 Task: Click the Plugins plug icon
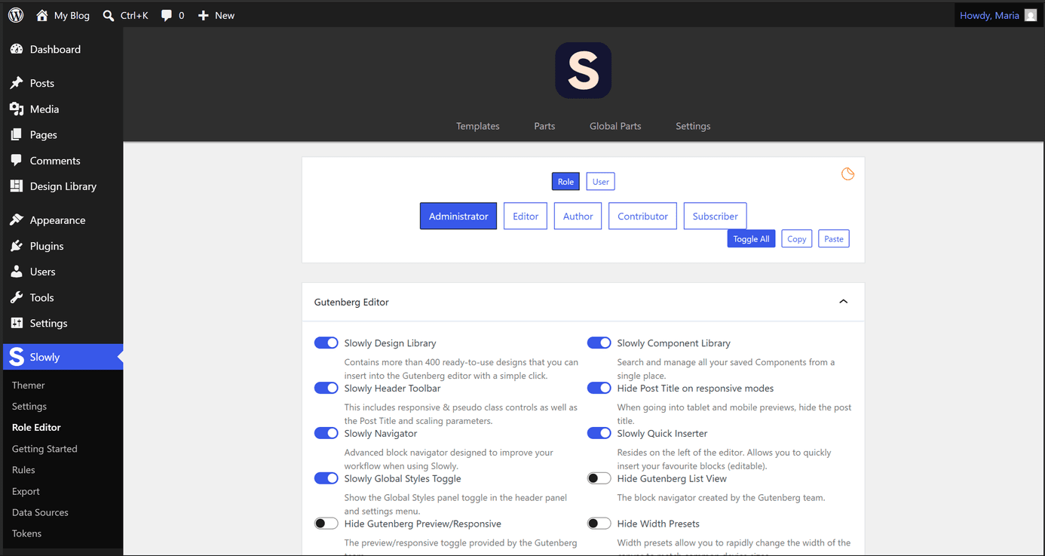coord(17,246)
